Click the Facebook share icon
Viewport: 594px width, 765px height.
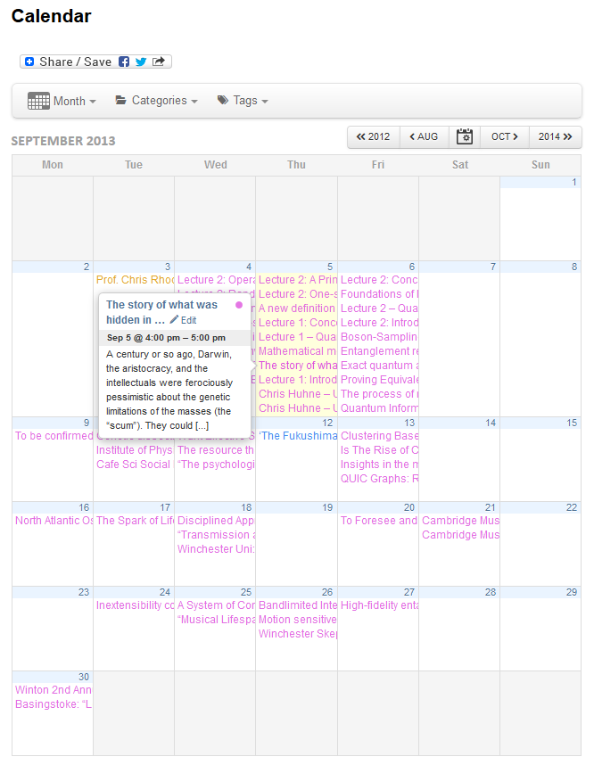[124, 62]
